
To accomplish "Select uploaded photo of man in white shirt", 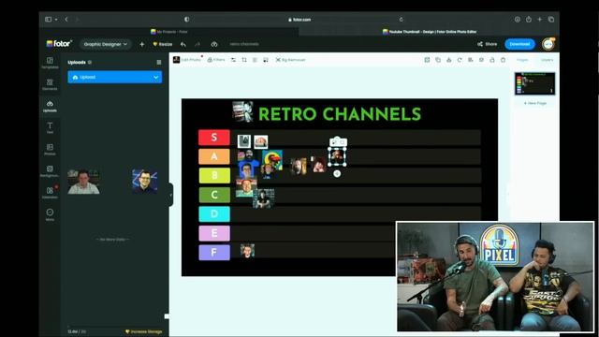I will click(83, 182).
